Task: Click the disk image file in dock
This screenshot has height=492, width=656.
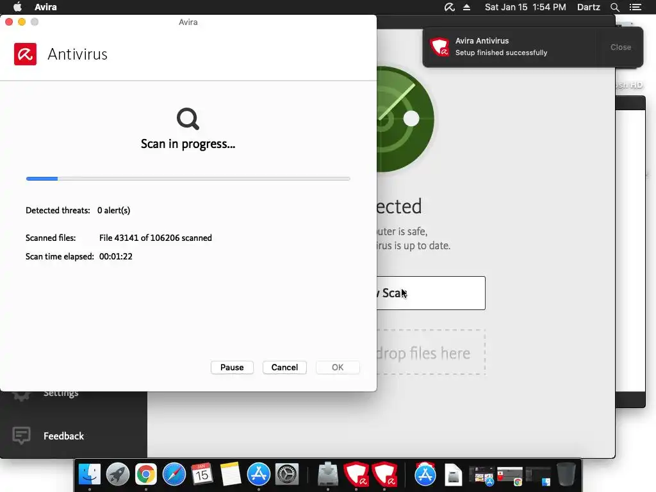Action: 453,475
